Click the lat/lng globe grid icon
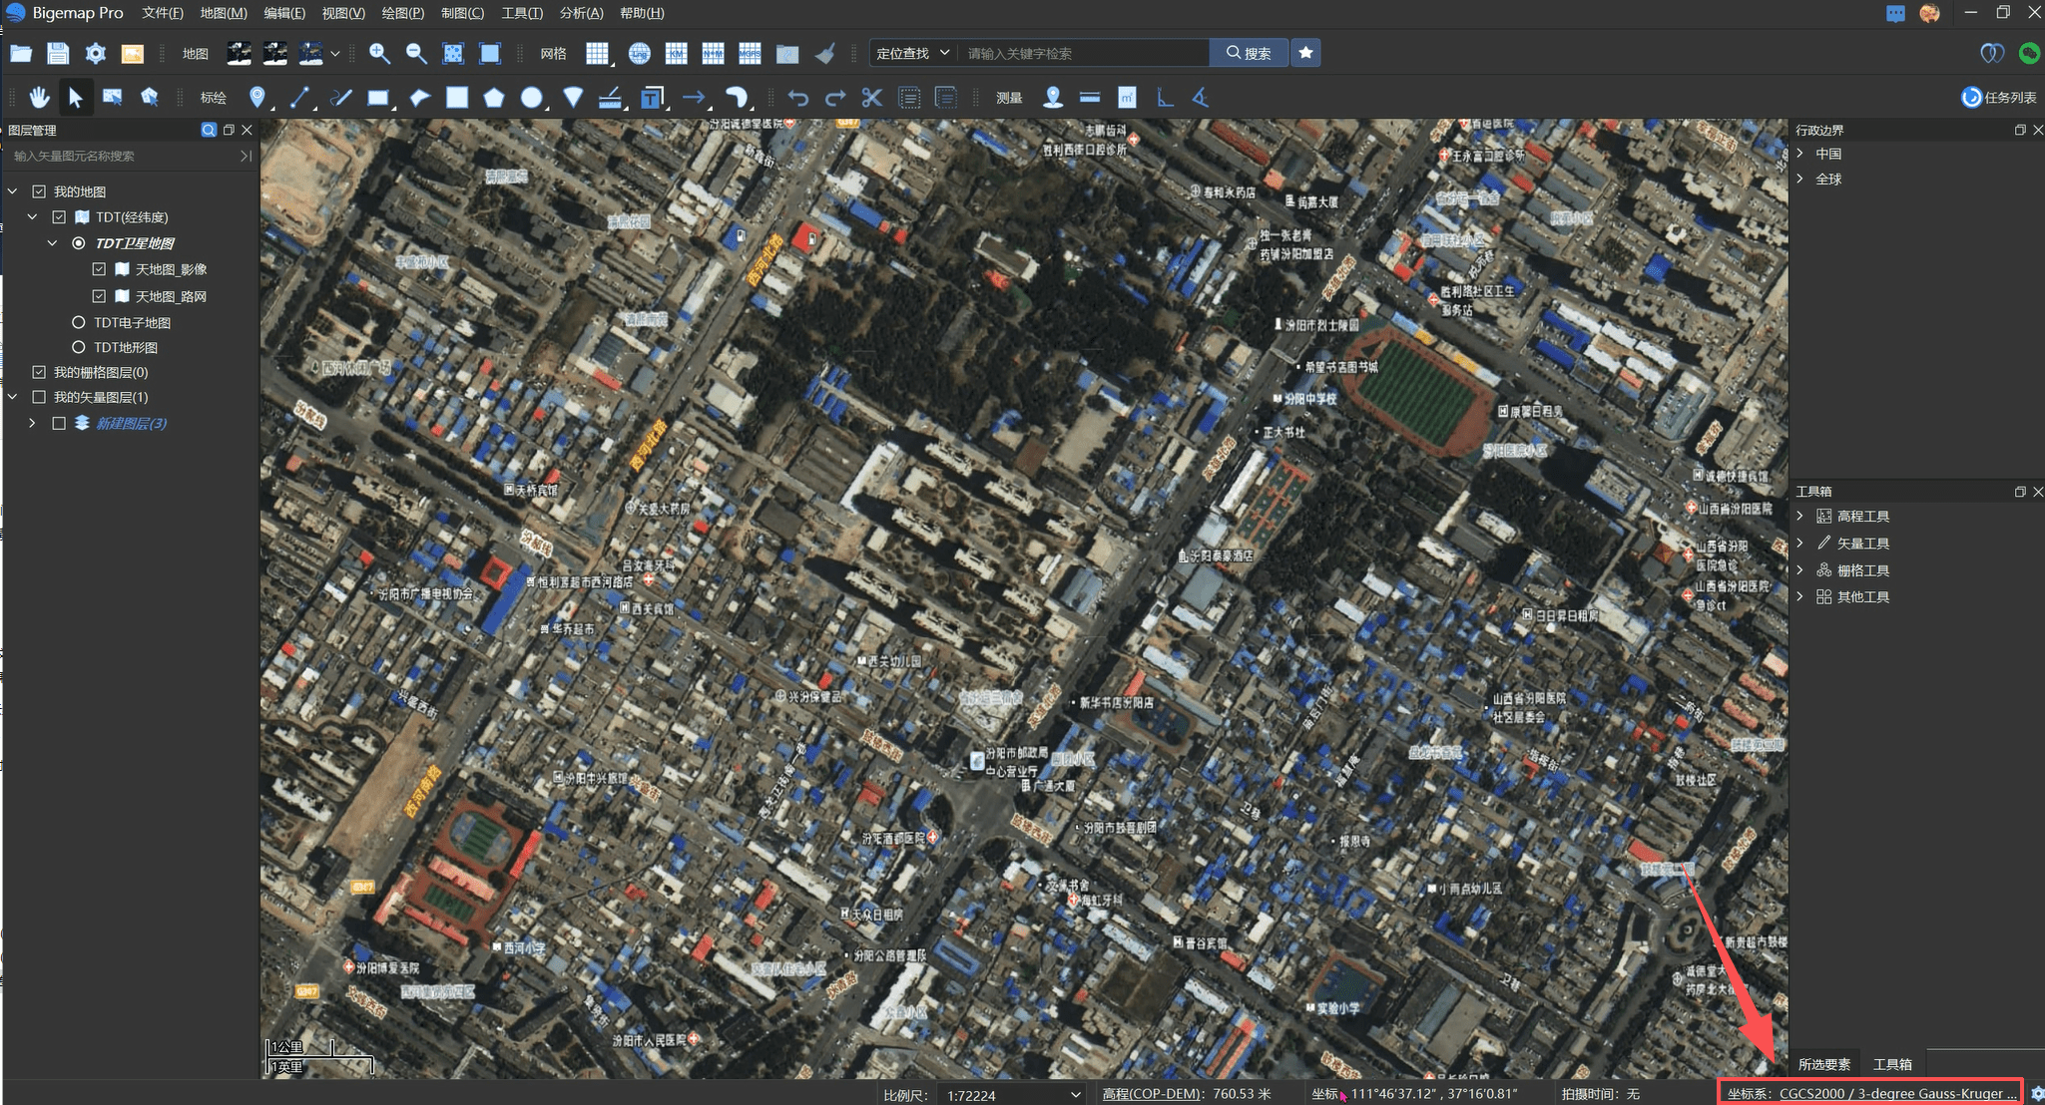Screen dimensions: 2045x1105 [x=639, y=54]
